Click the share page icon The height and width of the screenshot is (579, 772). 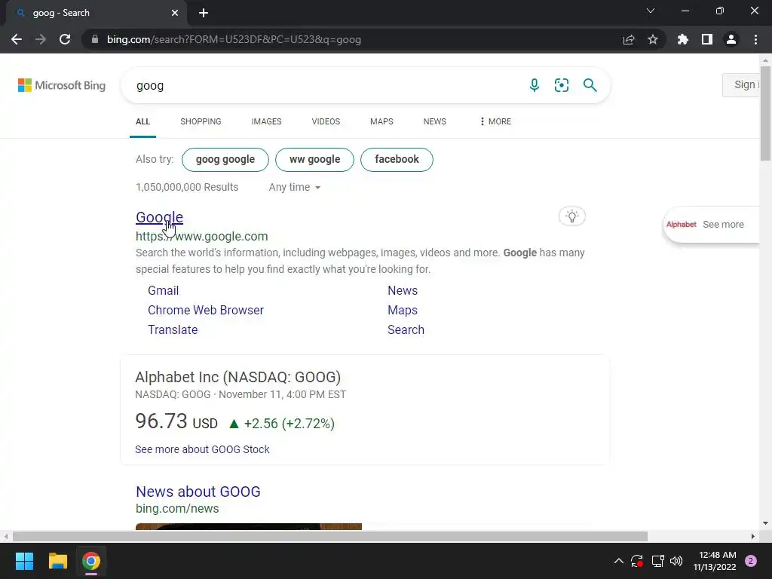tap(629, 39)
